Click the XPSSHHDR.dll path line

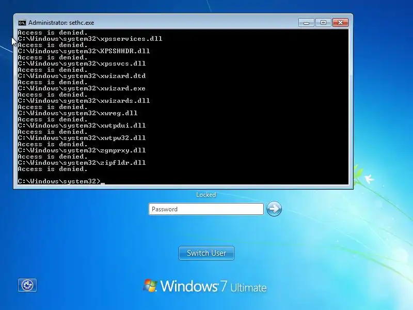(84, 51)
